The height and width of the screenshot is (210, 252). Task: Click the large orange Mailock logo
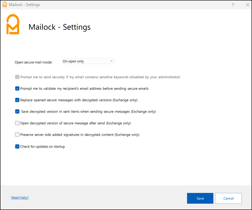13,24
